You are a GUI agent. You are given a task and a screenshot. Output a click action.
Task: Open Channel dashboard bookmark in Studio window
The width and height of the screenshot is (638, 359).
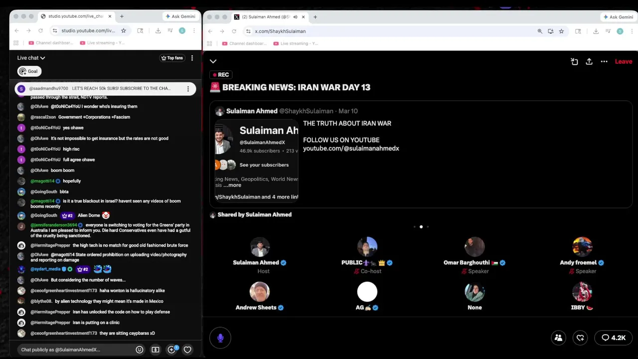click(50, 43)
